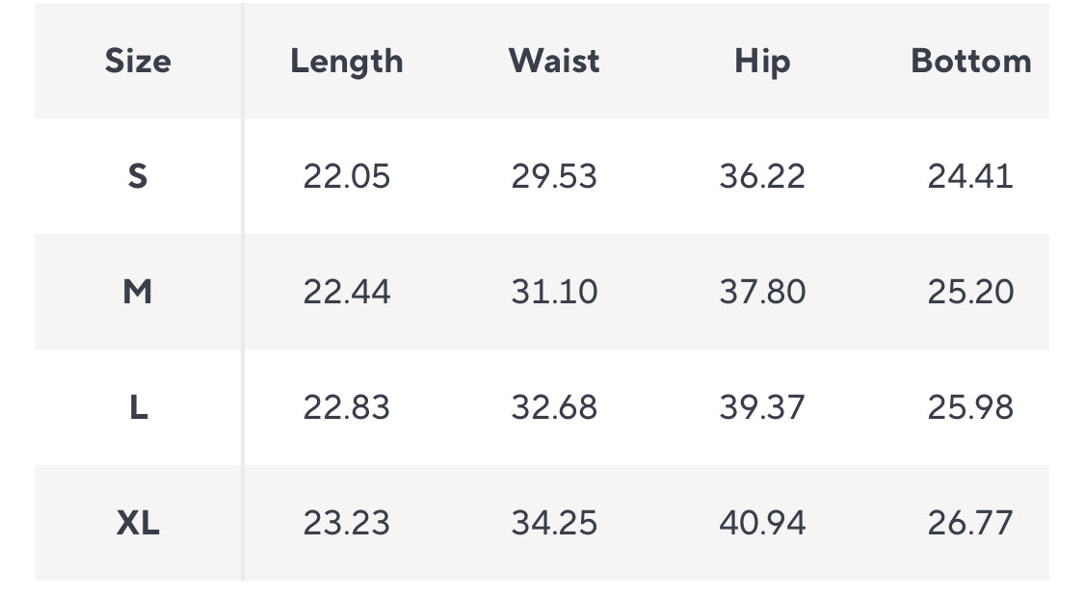Image resolution: width=1084 pixels, height=597 pixels.
Task: Click the 37.80 hip cell
Action: coord(762,292)
